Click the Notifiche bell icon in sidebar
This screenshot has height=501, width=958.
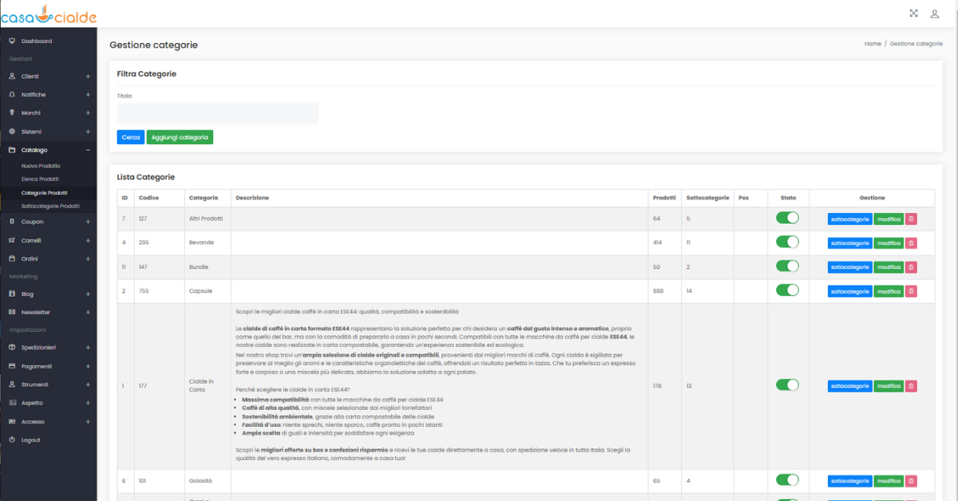12,95
